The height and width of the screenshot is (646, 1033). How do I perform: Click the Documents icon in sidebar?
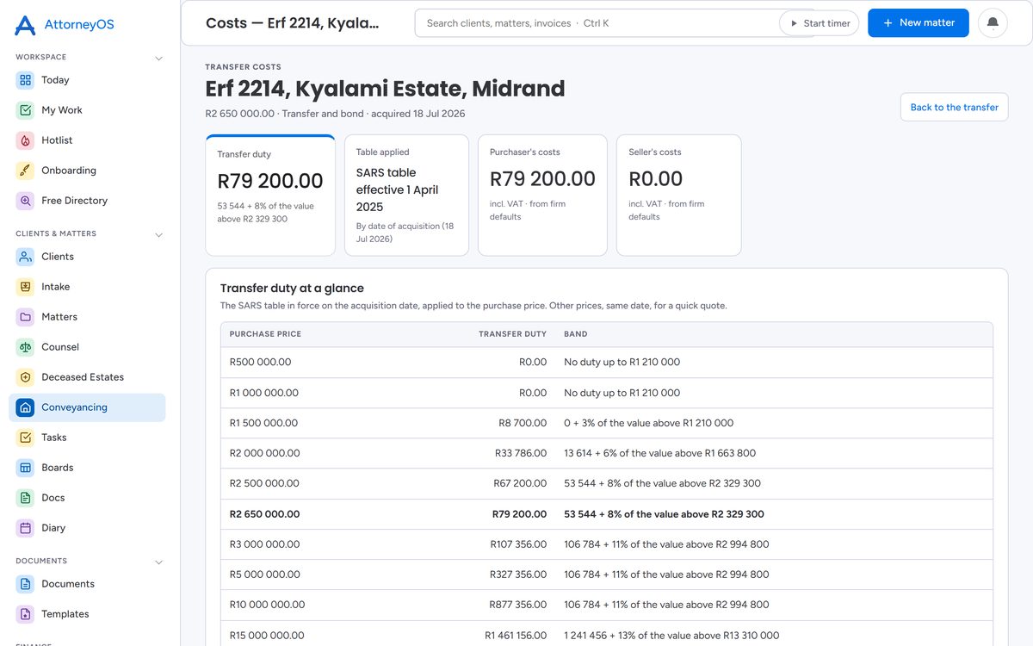(x=25, y=584)
